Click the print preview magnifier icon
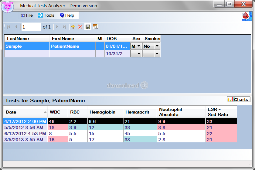255x170 pixels. click(95, 27)
